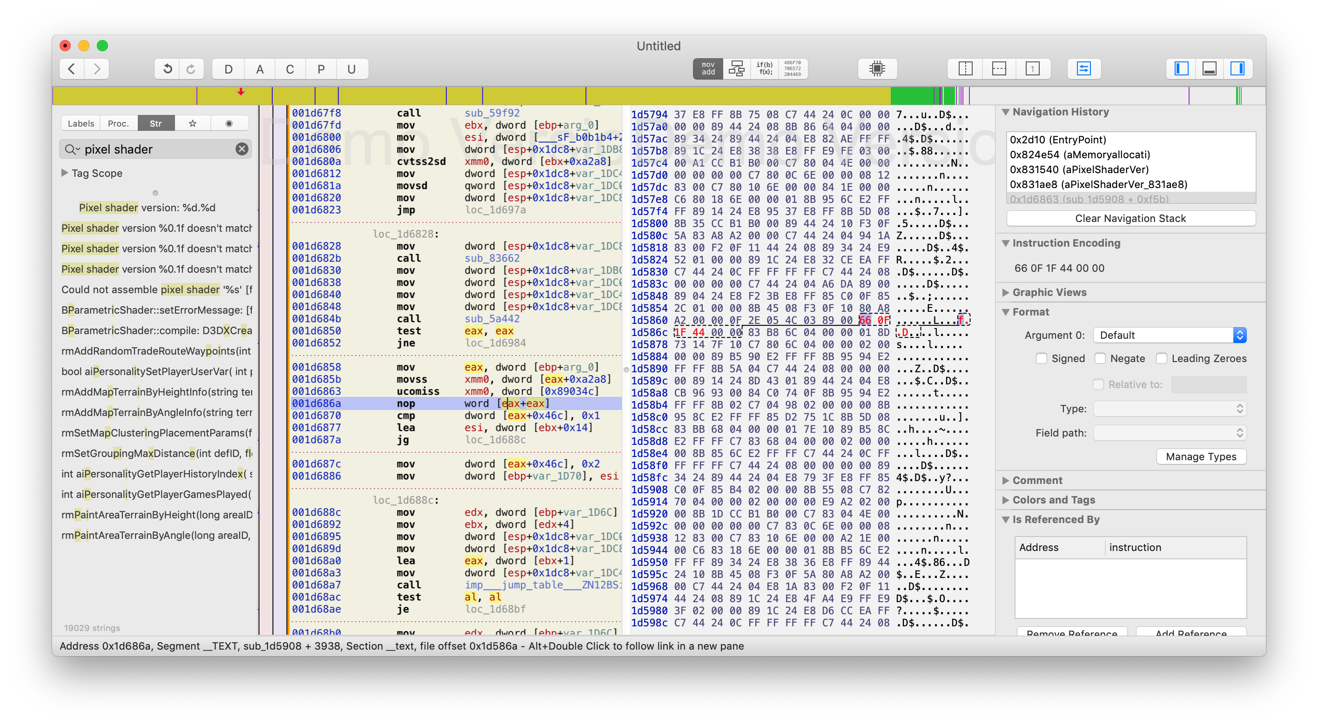Split the view horizontally
Image resolution: width=1318 pixels, height=725 pixels.
pyautogui.click(x=998, y=68)
